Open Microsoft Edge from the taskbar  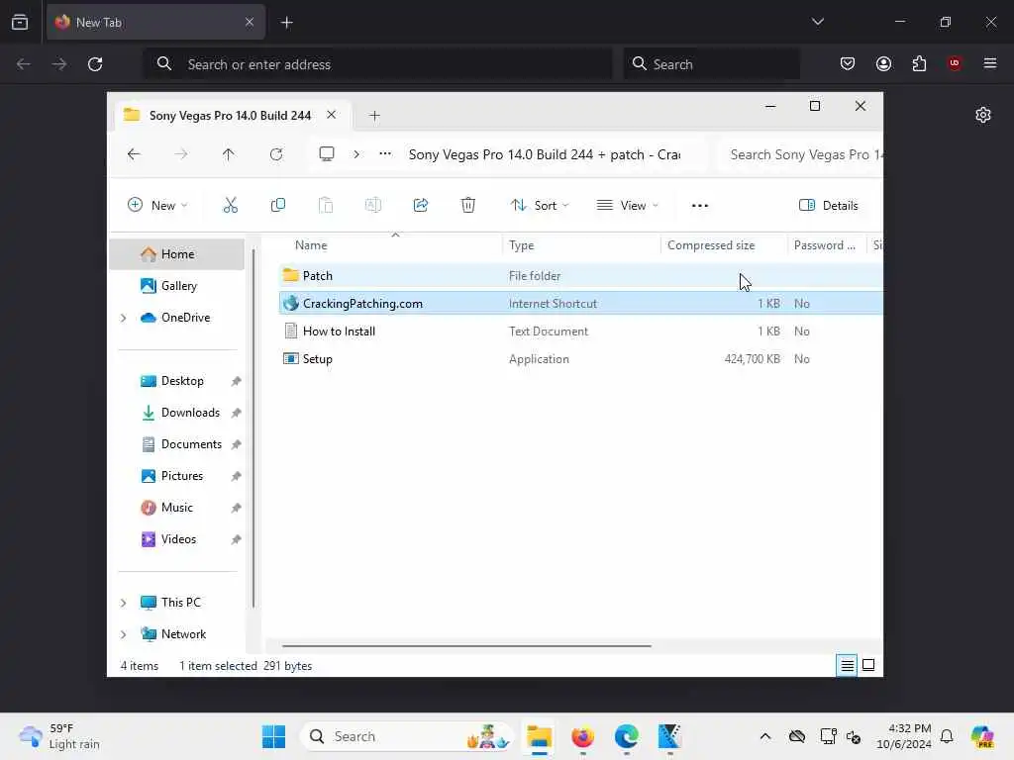pyautogui.click(x=627, y=736)
